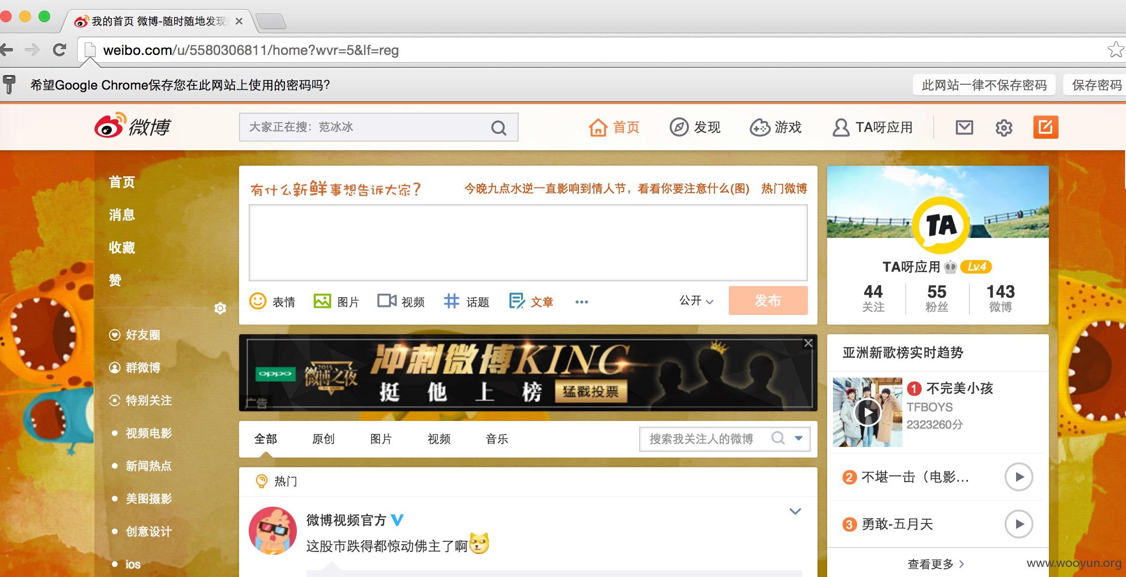
Task: Click the post composing text area
Action: point(528,243)
